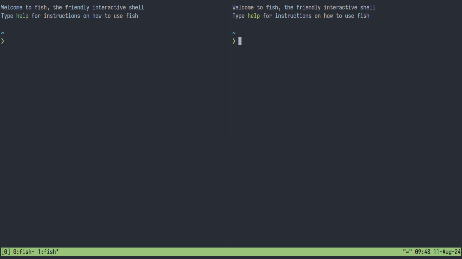462x259 pixels.
Task: Select tmux window 0:fish- in status bar
Action: click(x=24, y=252)
